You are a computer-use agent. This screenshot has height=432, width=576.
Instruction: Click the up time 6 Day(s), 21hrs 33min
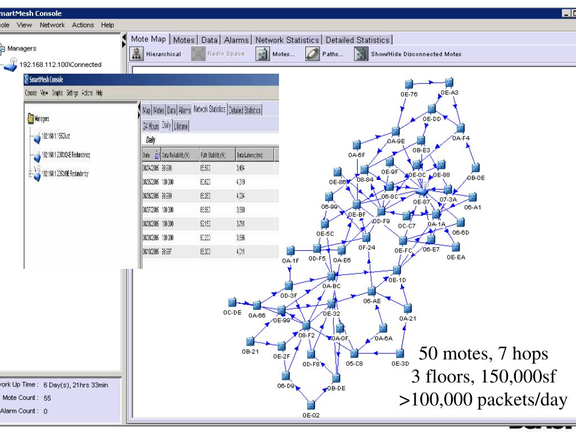[76, 385]
